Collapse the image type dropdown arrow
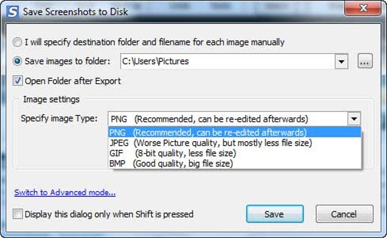 pos(354,119)
